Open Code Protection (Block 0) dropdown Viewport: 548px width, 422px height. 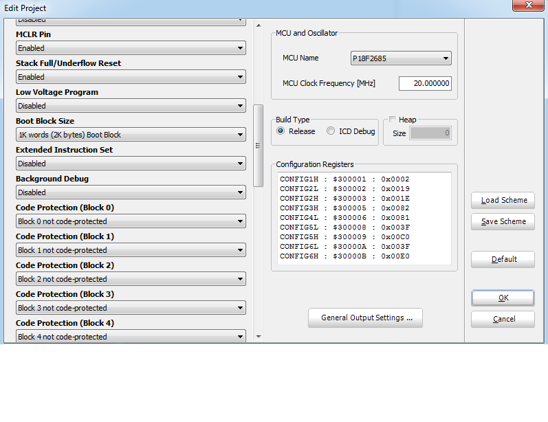pyautogui.click(x=131, y=221)
